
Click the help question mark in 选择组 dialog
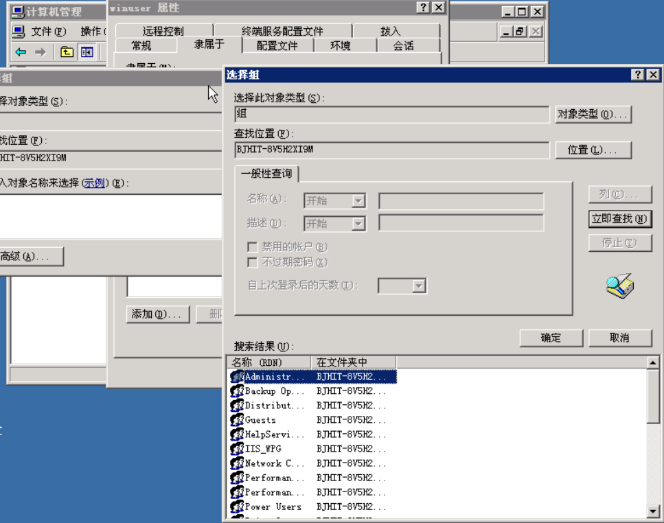coord(638,75)
